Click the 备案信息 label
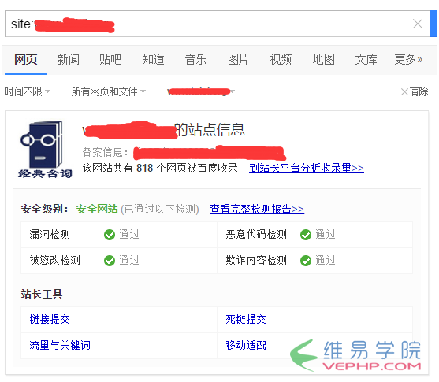439x382 pixels. coord(105,153)
